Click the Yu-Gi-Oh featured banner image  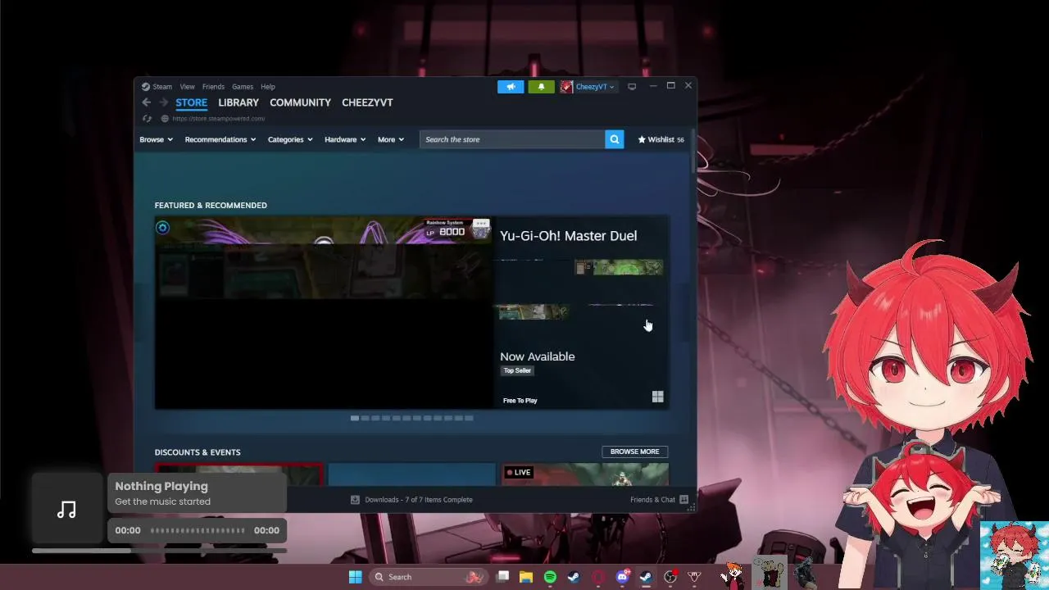click(x=324, y=312)
